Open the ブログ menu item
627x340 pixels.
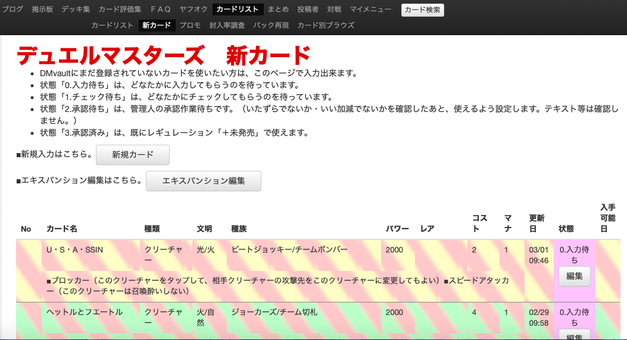coord(13,9)
